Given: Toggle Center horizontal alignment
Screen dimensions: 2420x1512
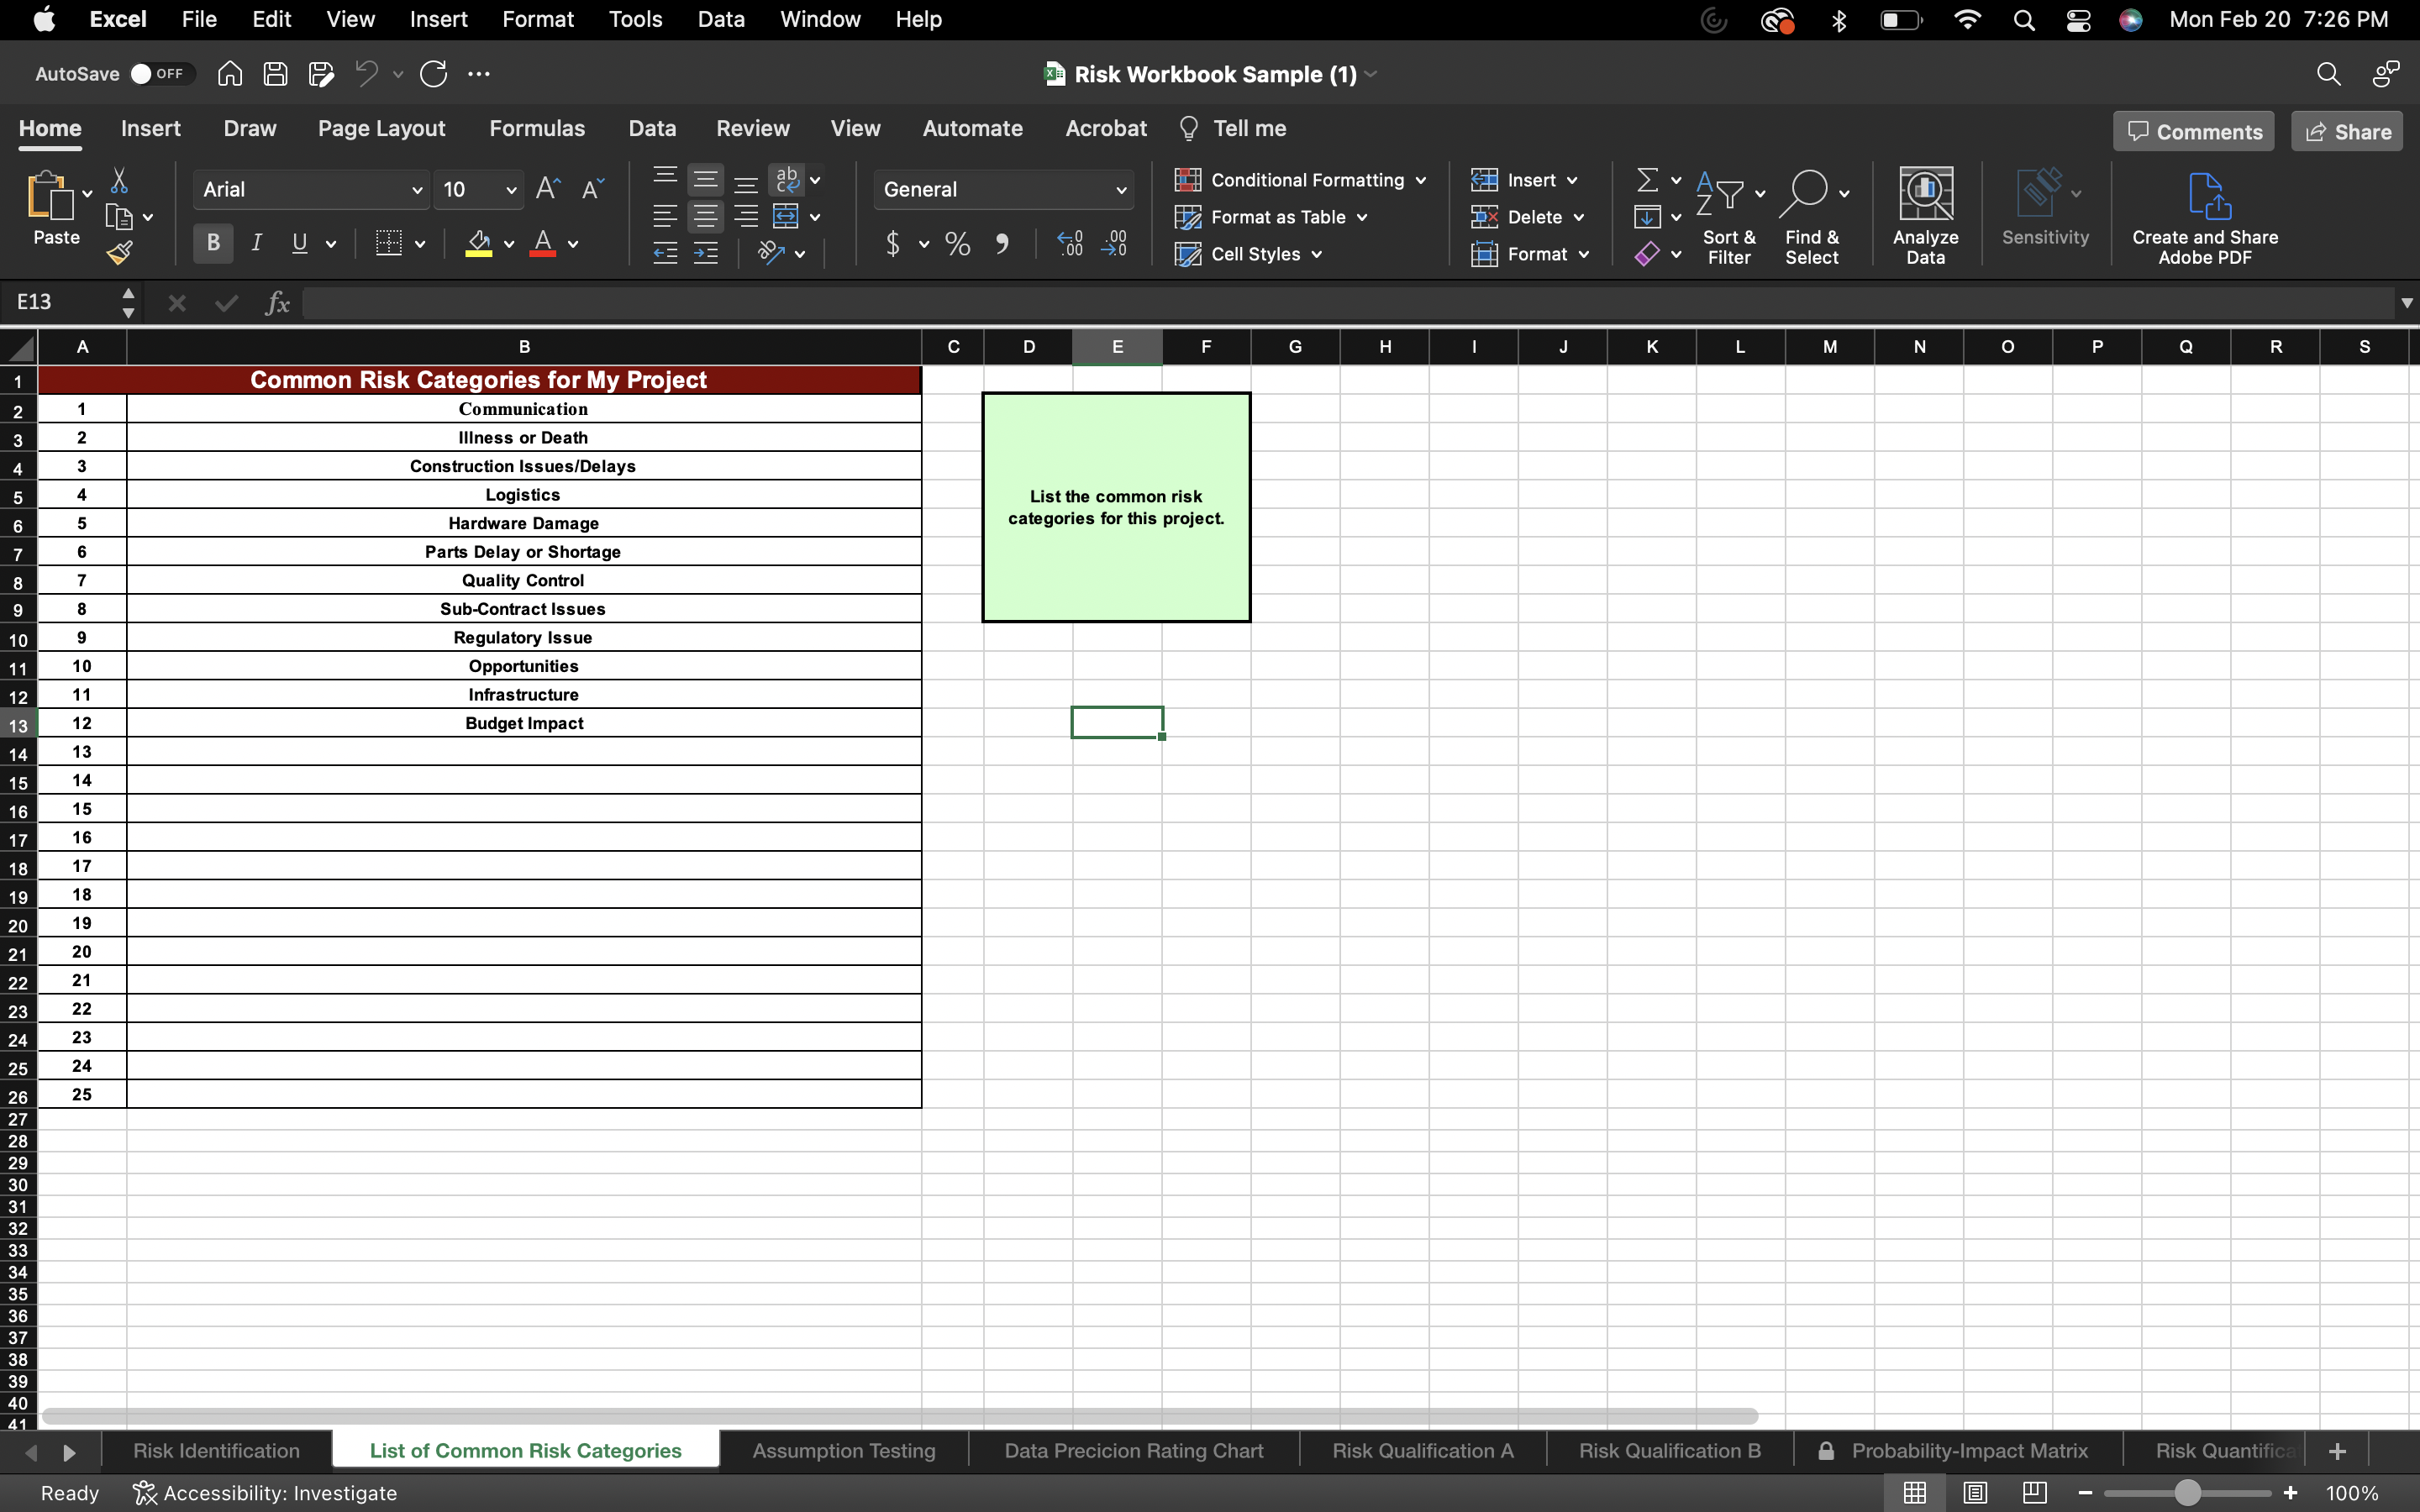Looking at the screenshot, I should click(705, 216).
